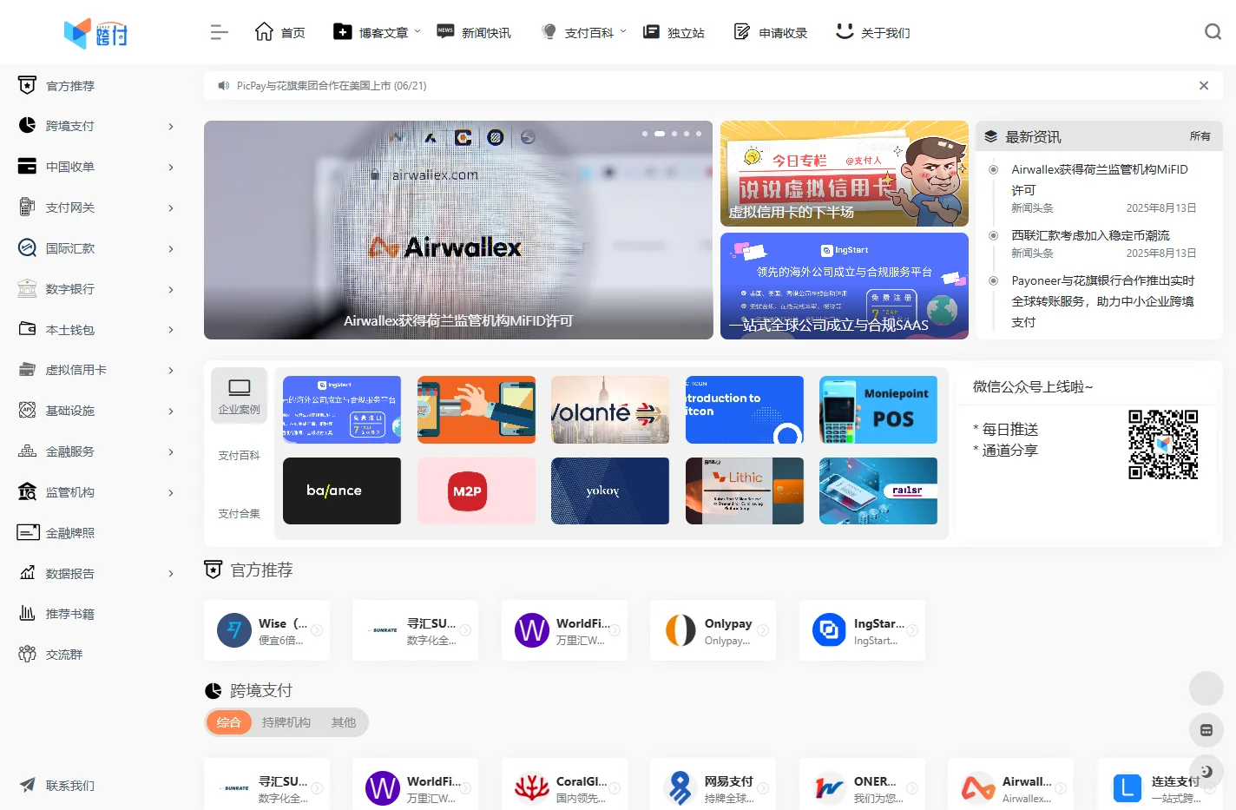The width and height of the screenshot is (1236, 810).
Task: Expand 数字银行 sidebar chevron
Action: [171, 290]
